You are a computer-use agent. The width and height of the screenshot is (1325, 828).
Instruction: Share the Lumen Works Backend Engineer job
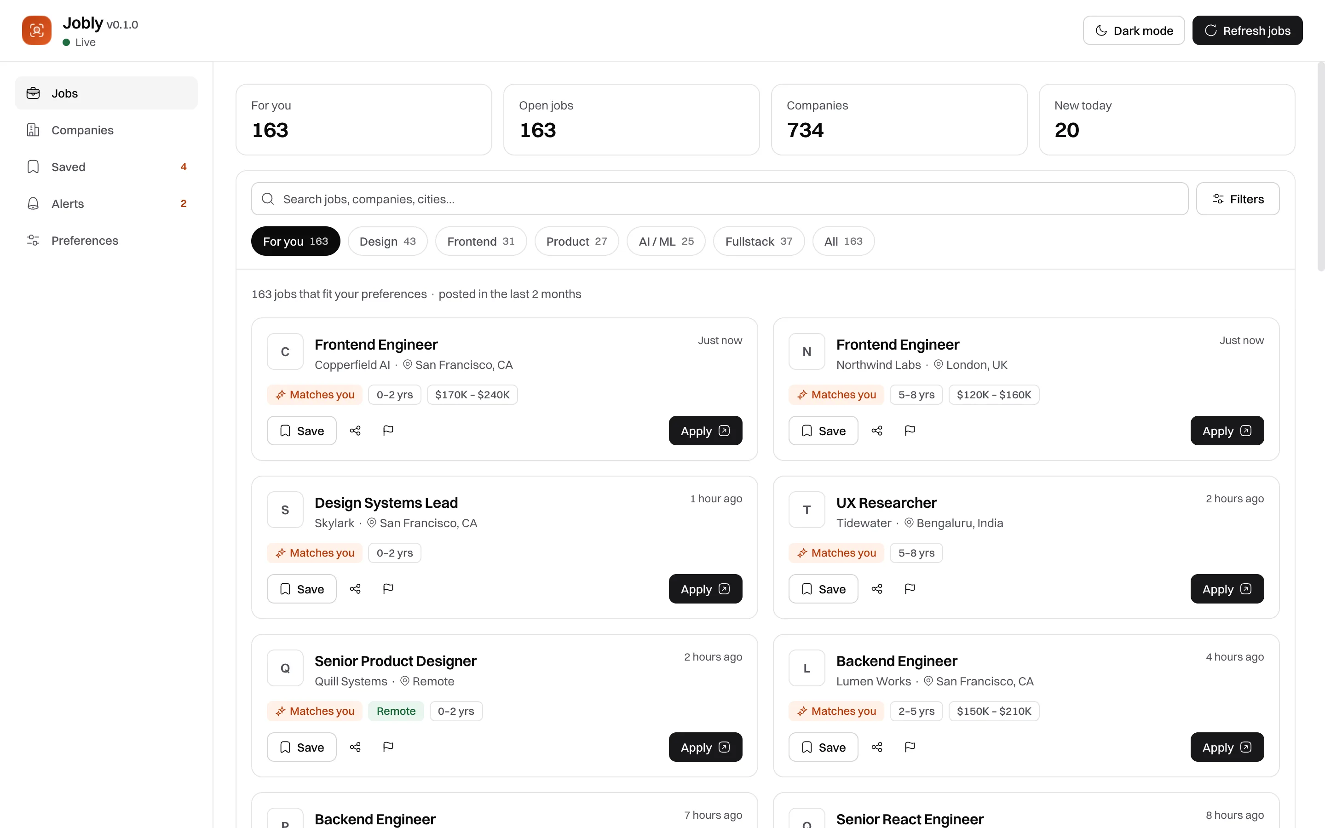(x=877, y=747)
